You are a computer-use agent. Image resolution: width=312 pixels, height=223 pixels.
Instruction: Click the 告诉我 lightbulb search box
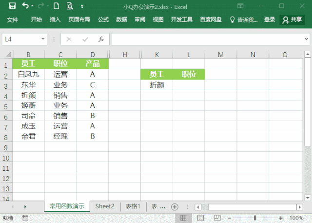(x=244, y=20)
